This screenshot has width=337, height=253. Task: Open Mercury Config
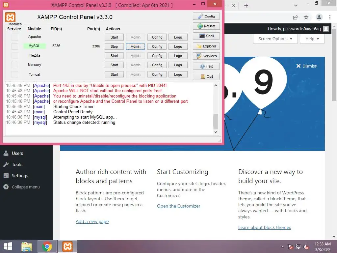point(157,65)
